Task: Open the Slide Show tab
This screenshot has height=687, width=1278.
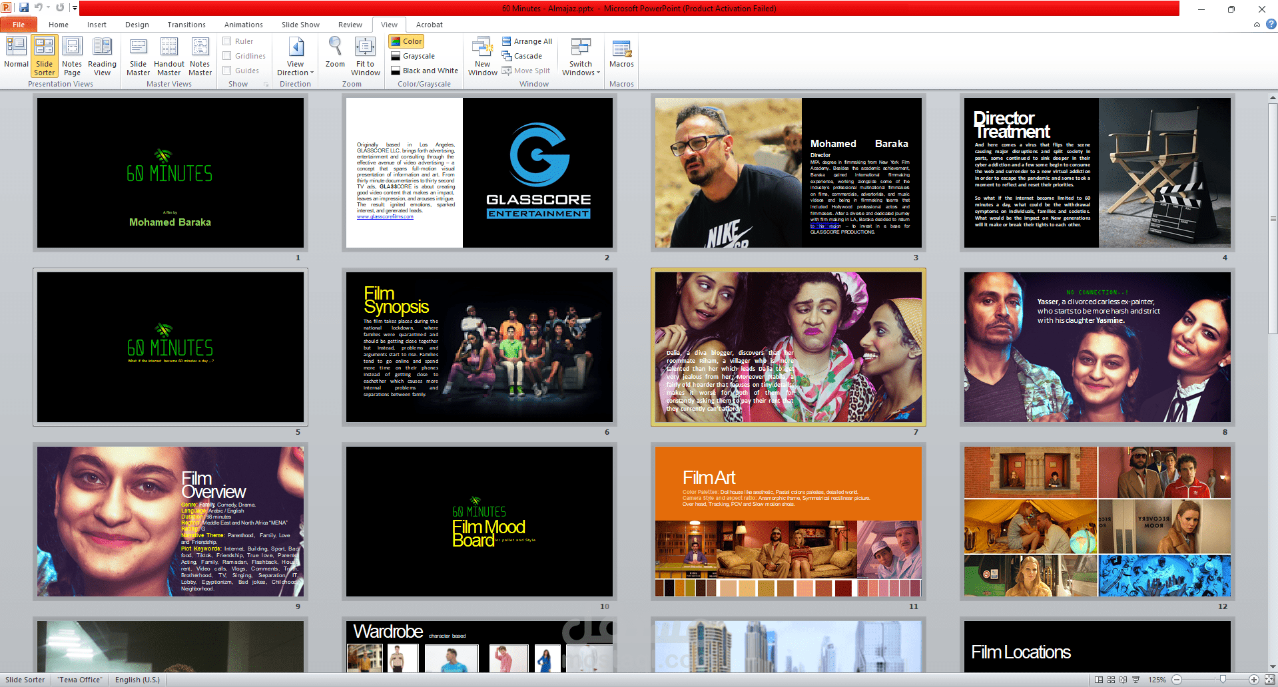Action: (300, 25)
